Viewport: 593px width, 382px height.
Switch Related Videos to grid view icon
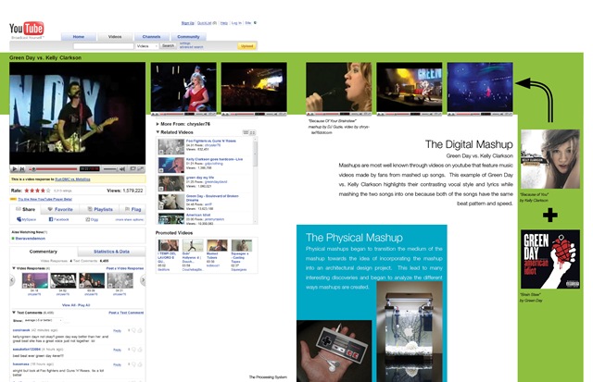[253, 132]
